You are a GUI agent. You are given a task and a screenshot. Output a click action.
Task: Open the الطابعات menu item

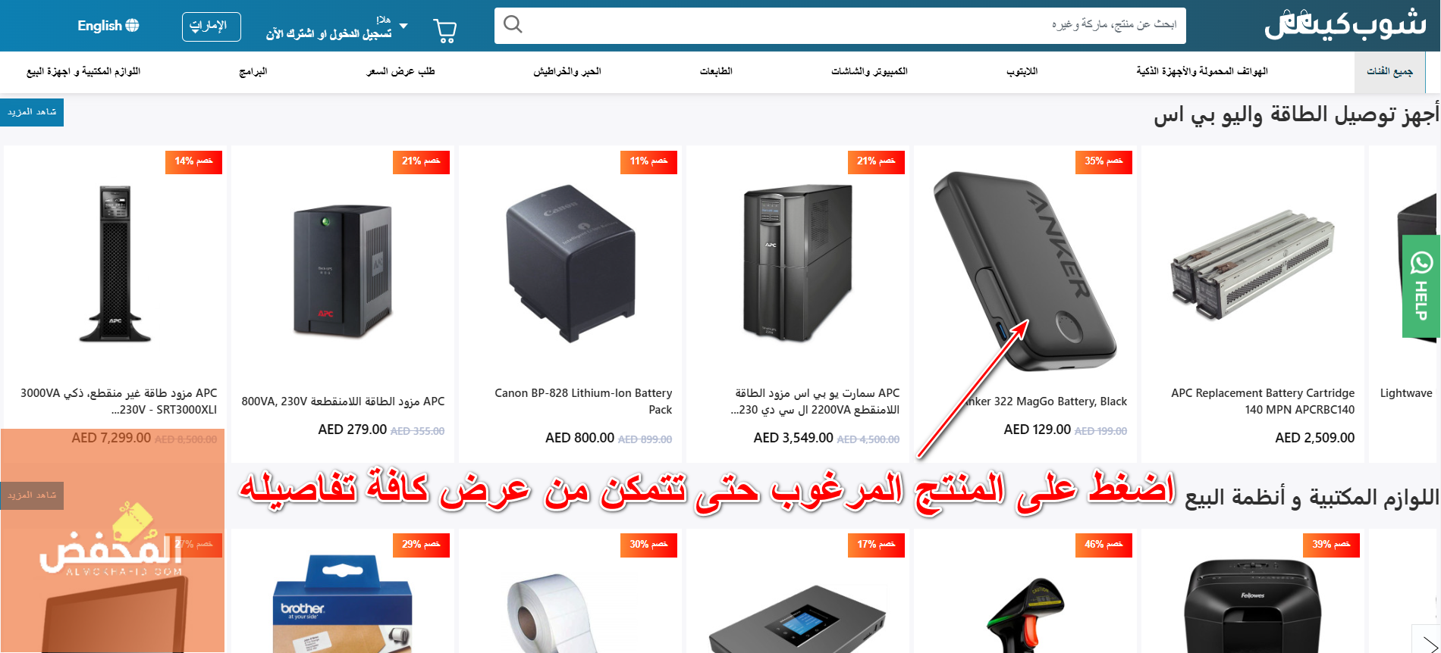[716, 71]
